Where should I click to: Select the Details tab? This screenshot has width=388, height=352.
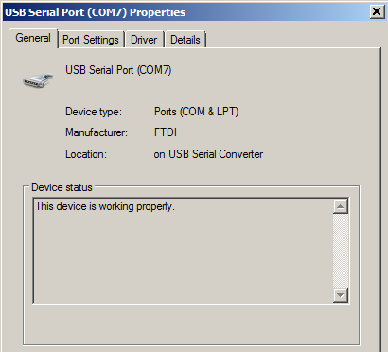pos(185,40)
